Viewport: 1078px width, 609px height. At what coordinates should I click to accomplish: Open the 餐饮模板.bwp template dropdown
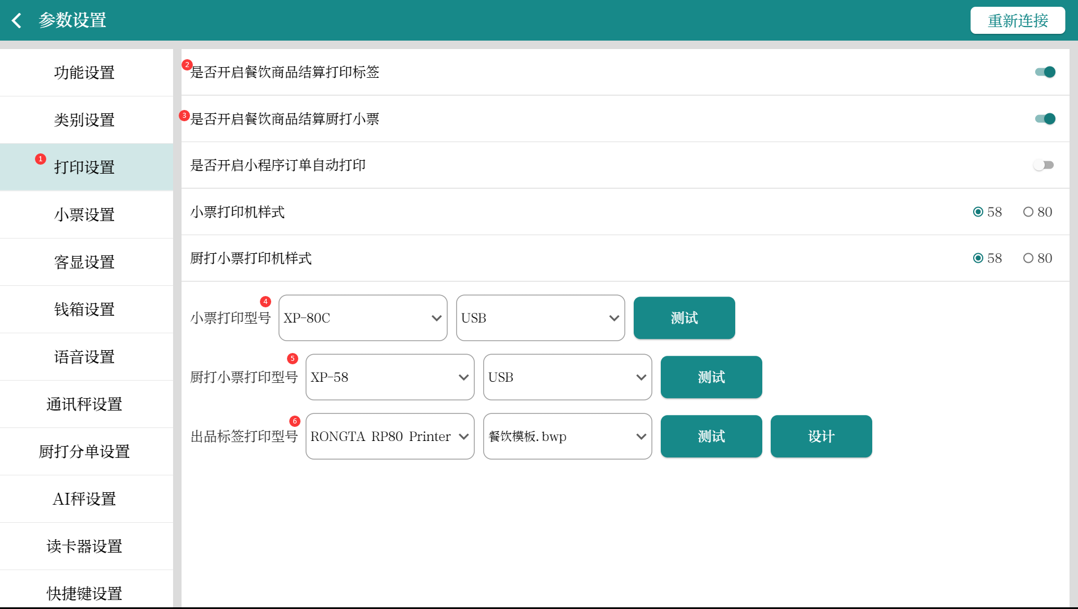tap(568, 436)
